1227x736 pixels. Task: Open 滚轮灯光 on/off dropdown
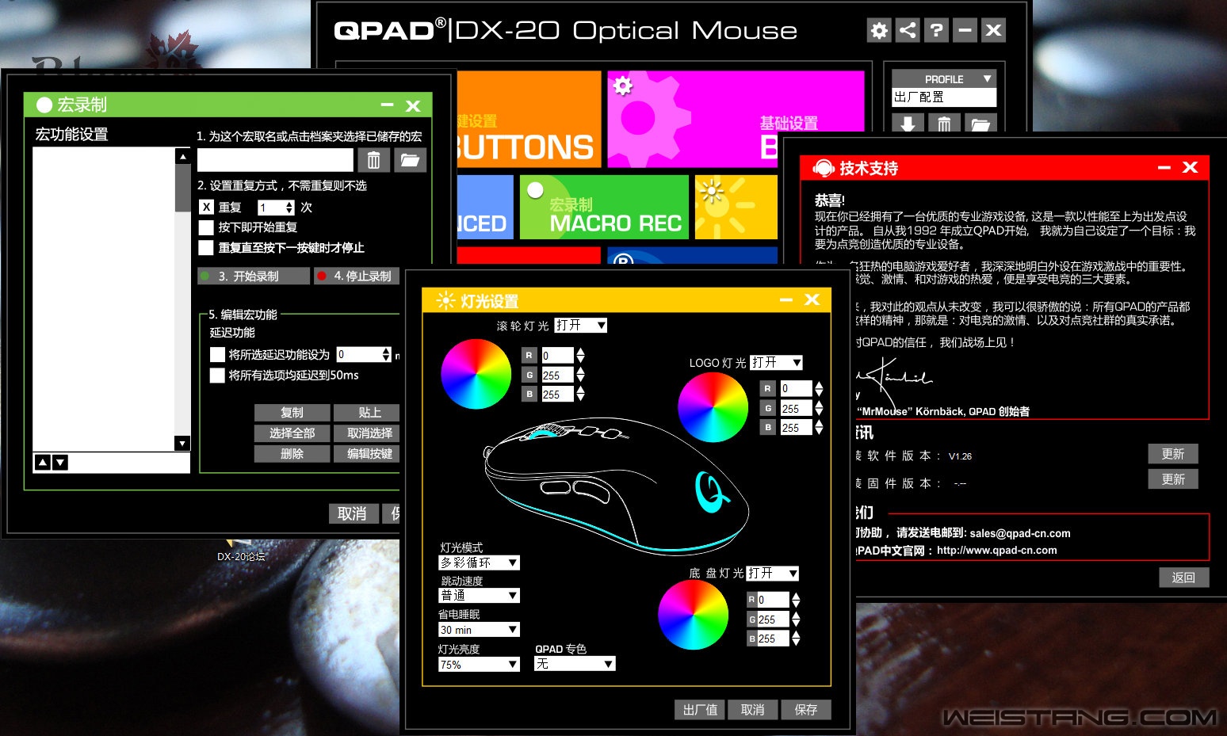pos(581,325)
